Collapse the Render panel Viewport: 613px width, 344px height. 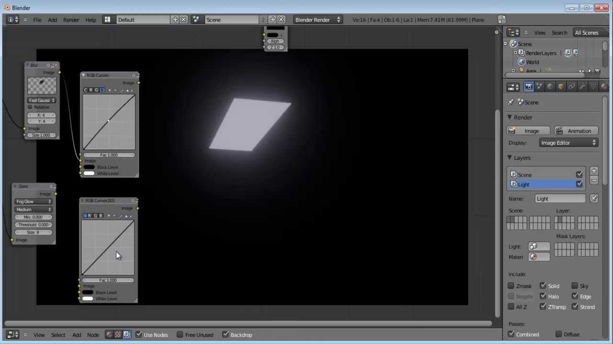click(x=511, y=117)
